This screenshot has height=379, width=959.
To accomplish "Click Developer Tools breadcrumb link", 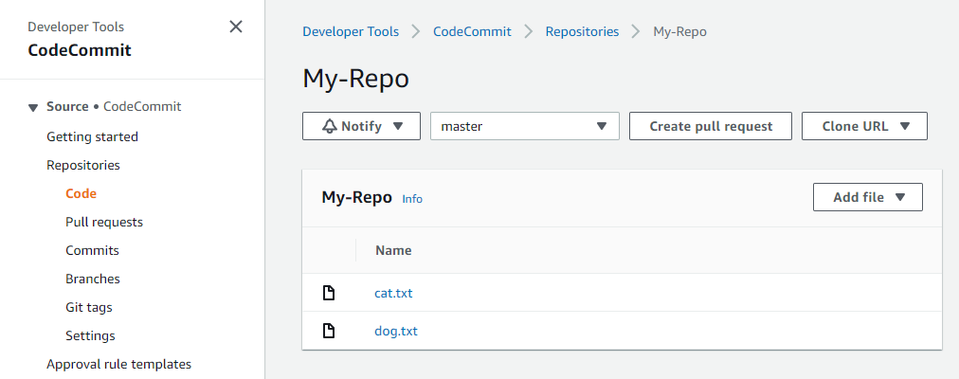I will (x=351, y=31).
